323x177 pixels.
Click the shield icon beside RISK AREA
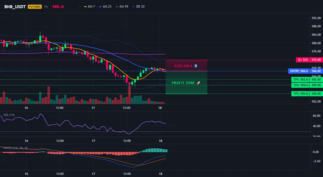(x=196, y=66)
